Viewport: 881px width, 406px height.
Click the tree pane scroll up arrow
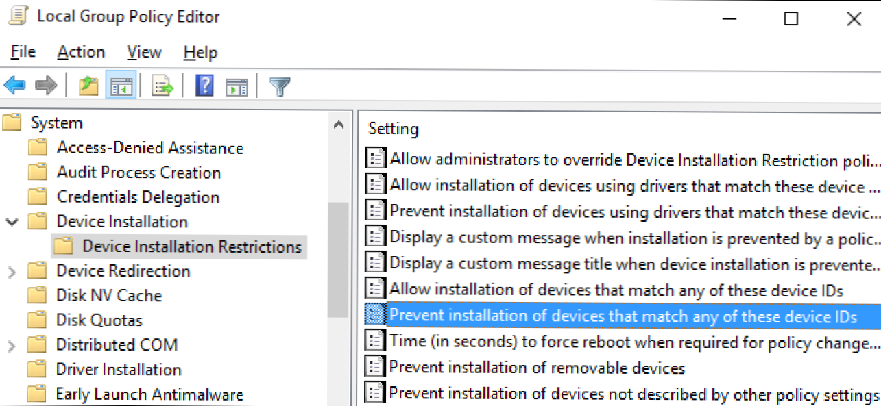(338, 125)
